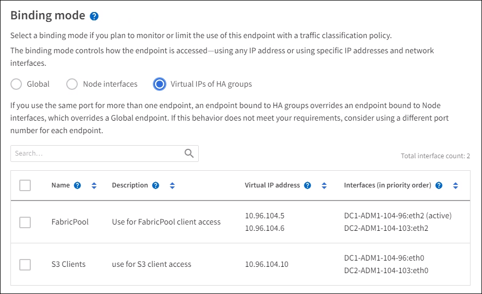Click the 10.96.104.10 virtual IP cell
The width and height of the screenshot is (482, 294).
coord(267,264)
